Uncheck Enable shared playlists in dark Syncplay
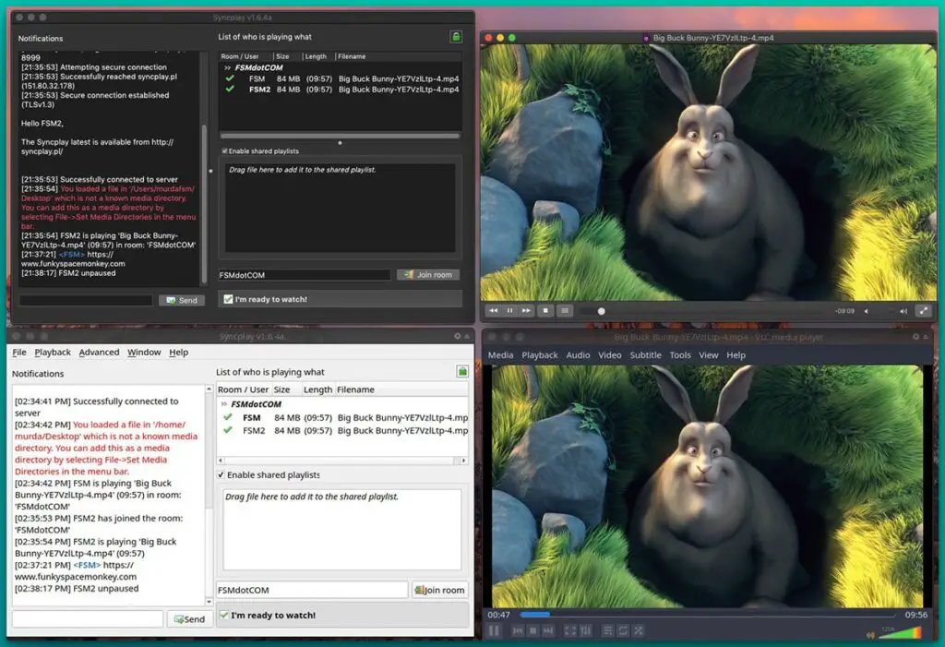The image size is (945, 647). 224,151
